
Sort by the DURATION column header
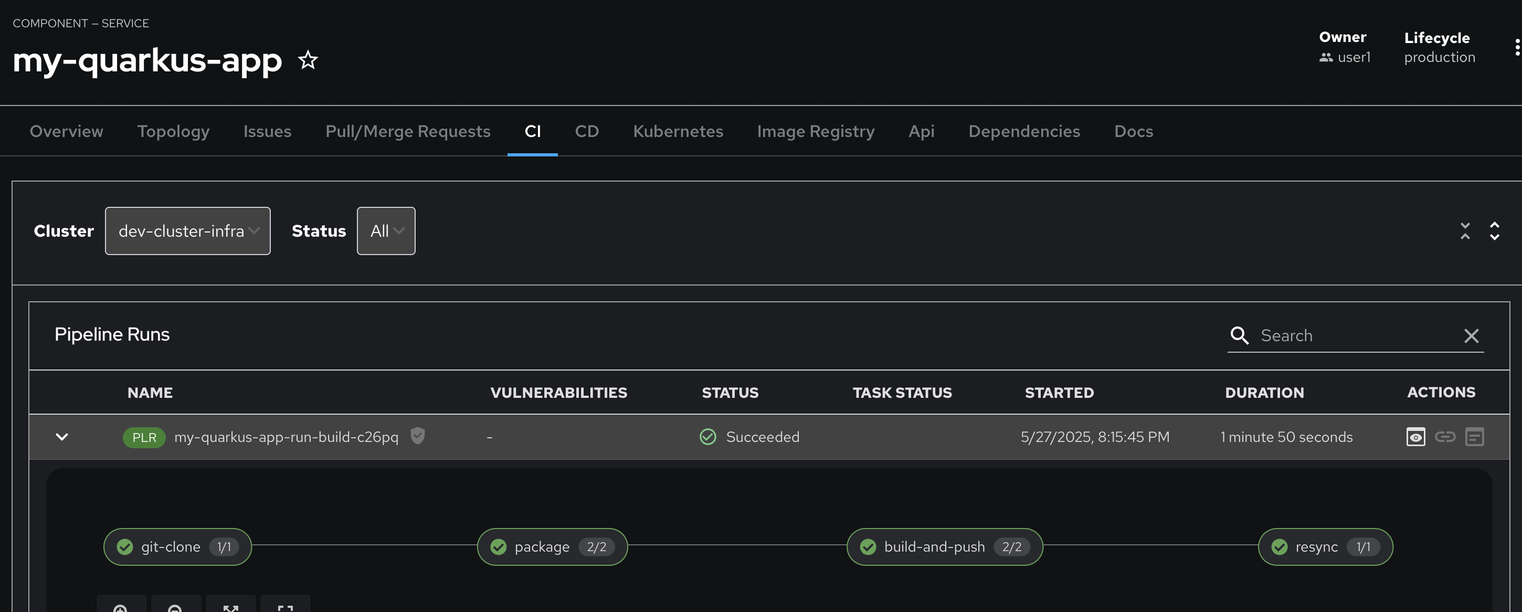[x=1264, y=393]
